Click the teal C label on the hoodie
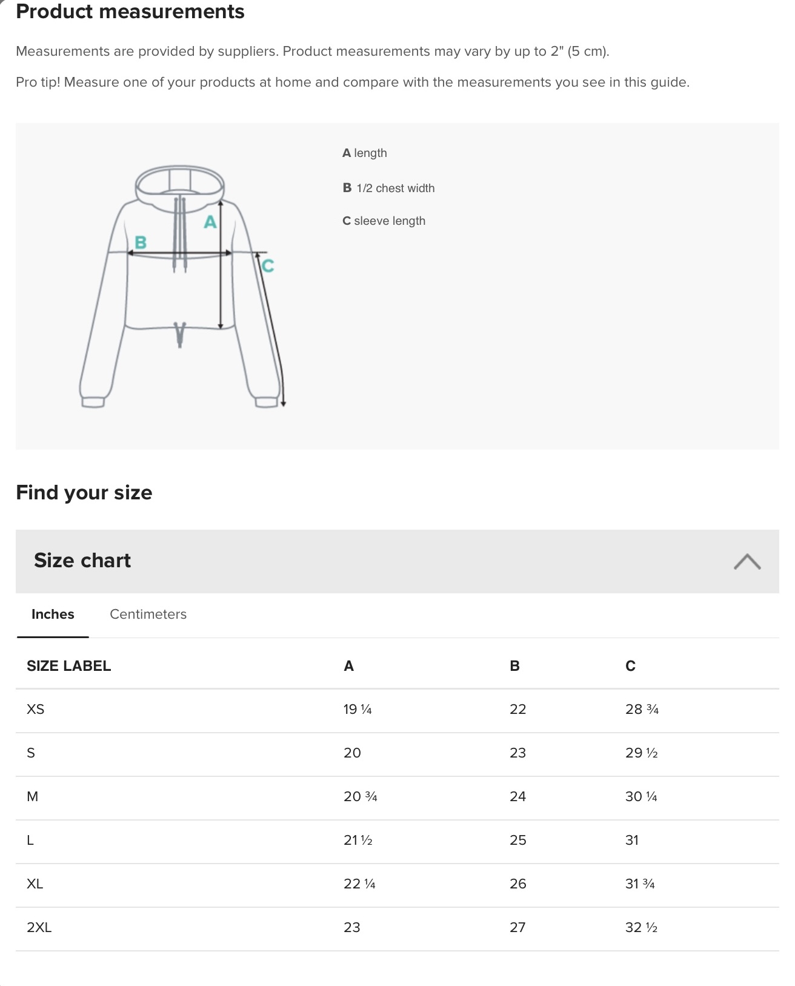795x986 pixels. click(268, 265)
